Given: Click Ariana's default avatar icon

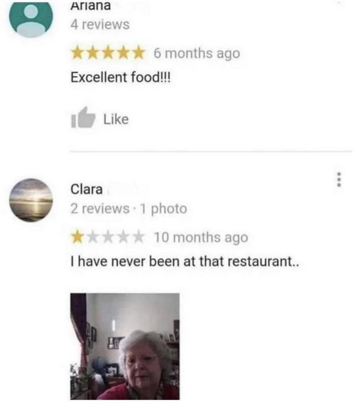Looking at the screenshot, I should coord(31,19).
